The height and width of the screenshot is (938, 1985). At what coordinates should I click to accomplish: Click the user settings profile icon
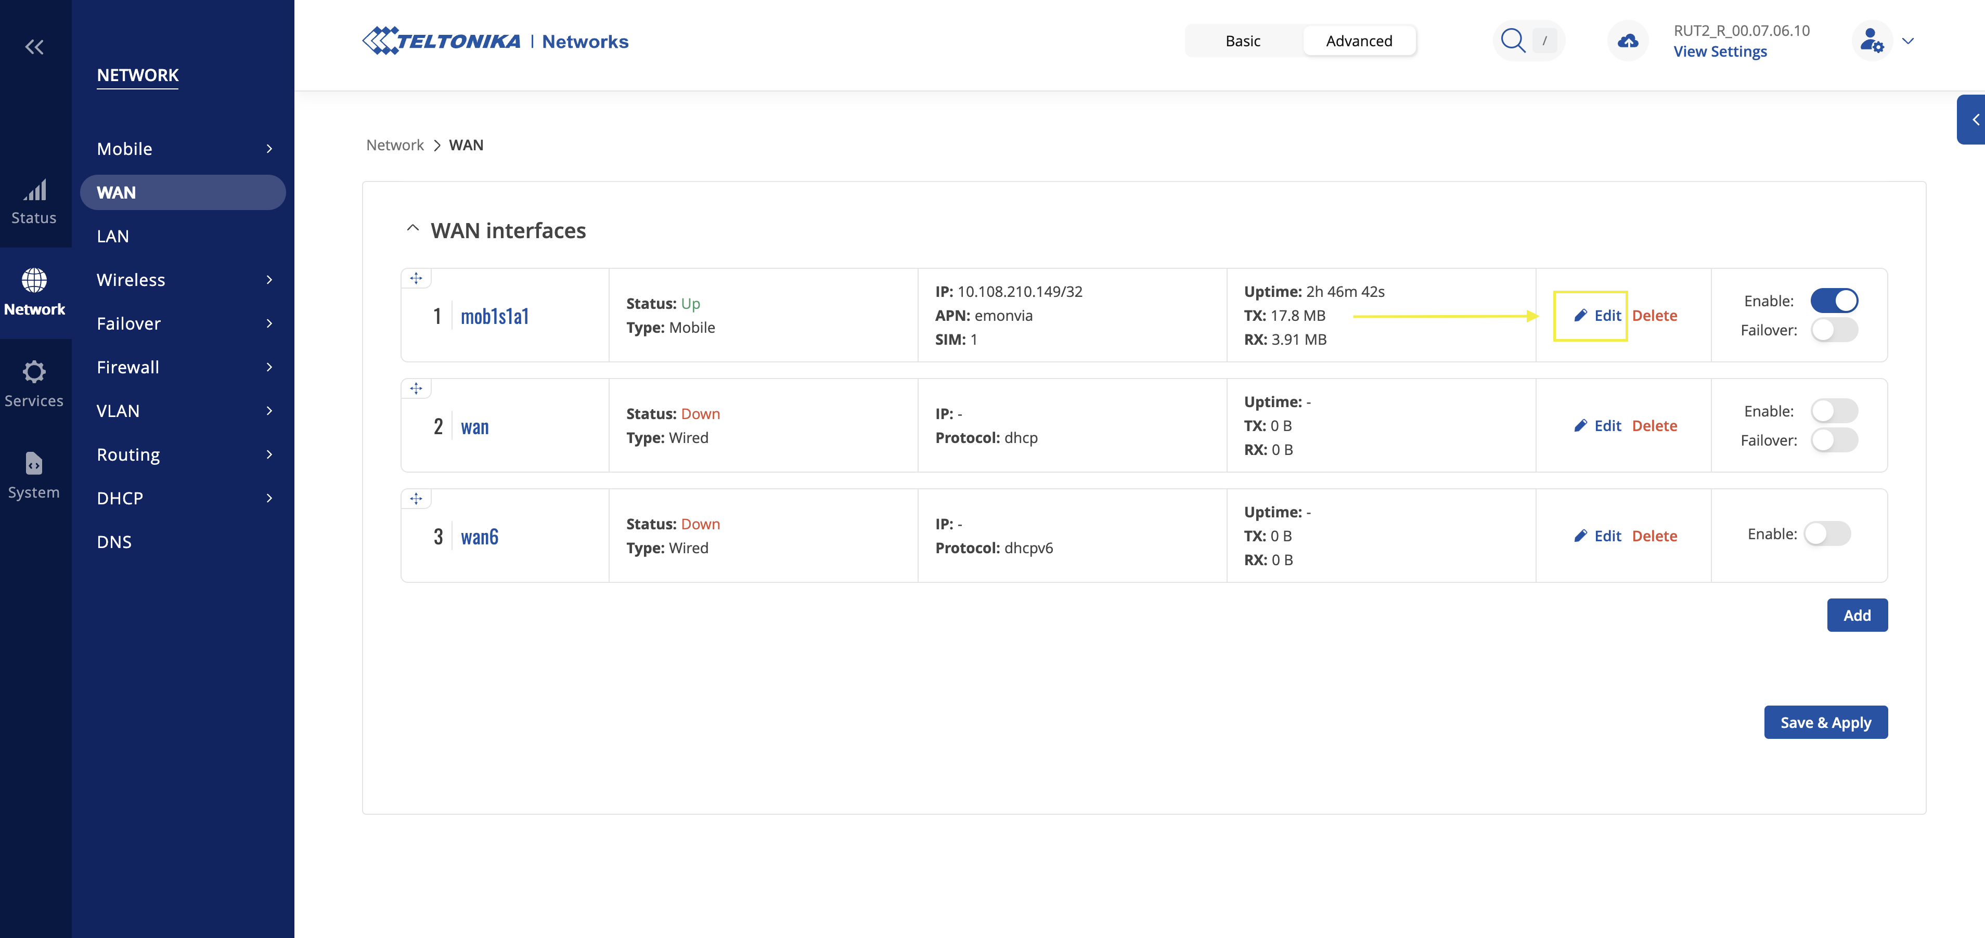tap(1871, 41)
